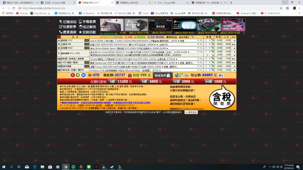
Task: Open the ROG PNK LTD banner
Action: [233, 25]
